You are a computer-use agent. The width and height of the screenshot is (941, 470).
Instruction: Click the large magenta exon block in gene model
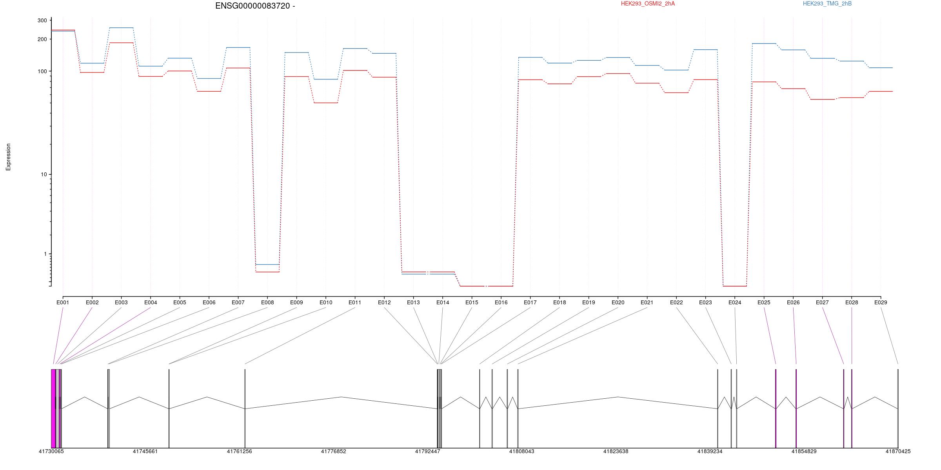[53, 409]
